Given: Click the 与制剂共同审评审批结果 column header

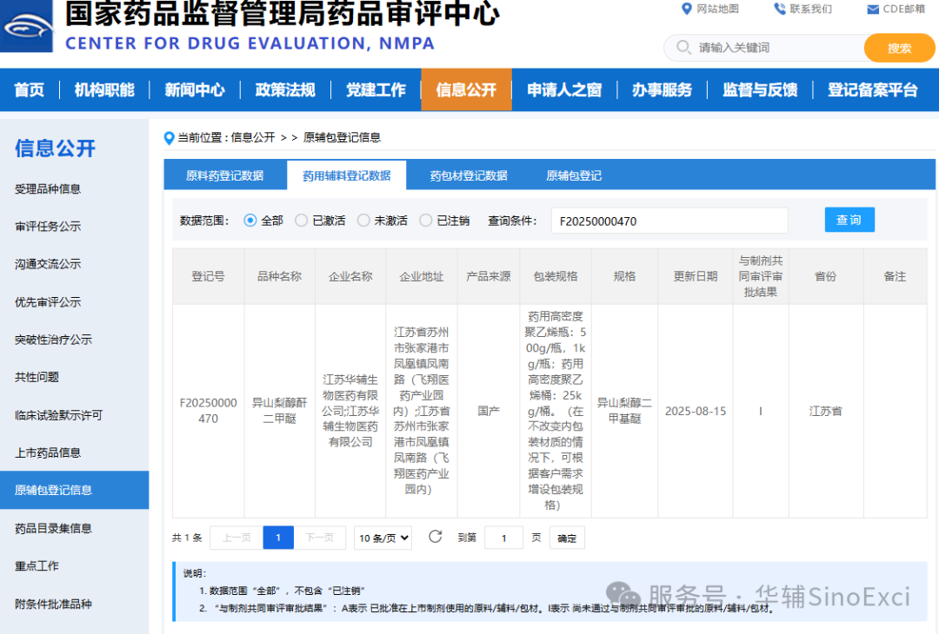Looking at the screenshot, I should 761,276.
